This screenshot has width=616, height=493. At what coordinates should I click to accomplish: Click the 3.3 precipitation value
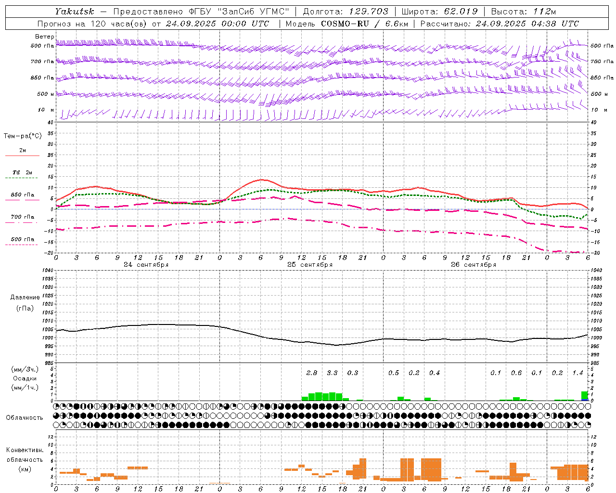(332, 373)
